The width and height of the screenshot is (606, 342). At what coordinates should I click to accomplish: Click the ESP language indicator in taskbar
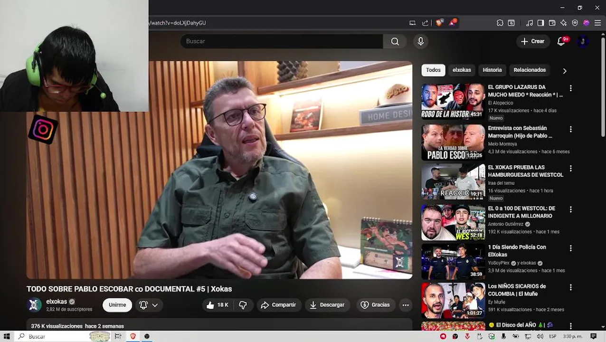coord(552,336)
